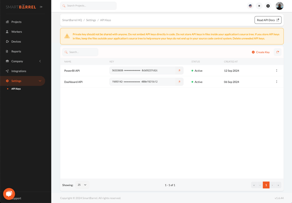Image resolution: width=292 pixels, height=203 pixels.
Task: Open the language flag selector
Action: tap(250, 6)
